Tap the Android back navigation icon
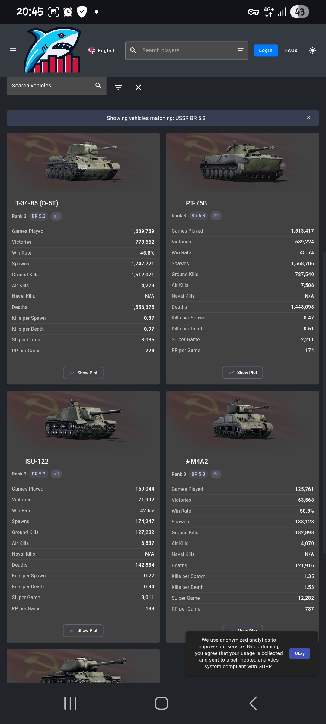The height and width of the screenshot is (724, 326). tap(253, 703)
